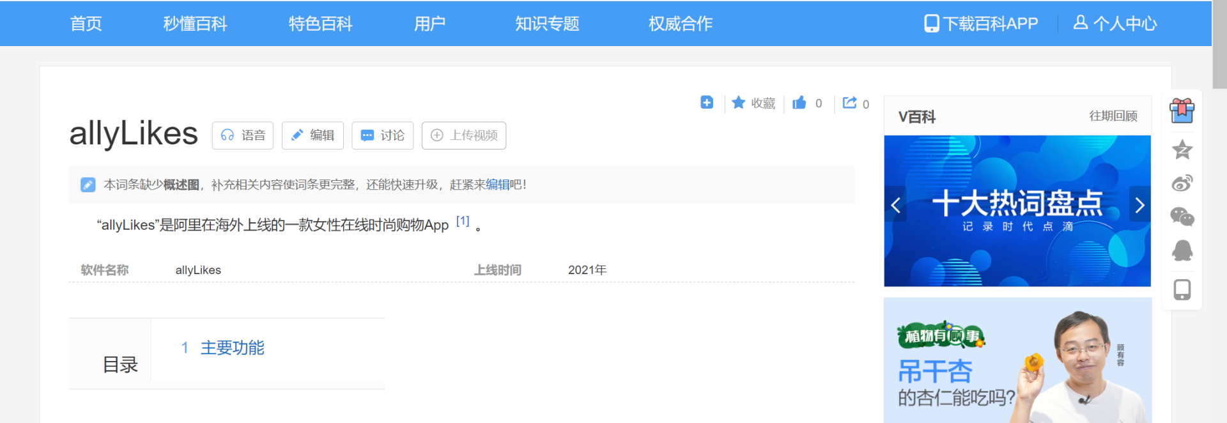This screenshot has width=1227, height=423.
Task: Open the 特色百科 menu item
Action: coord(320,24)
